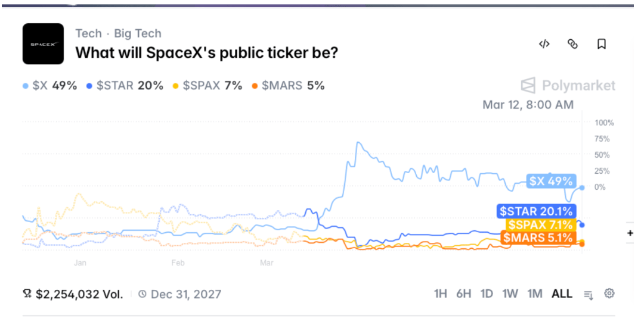Toggle the $STAR series in legend
638x319 pixels.
[x=125, y=85]
